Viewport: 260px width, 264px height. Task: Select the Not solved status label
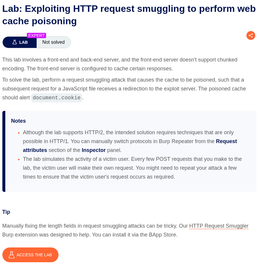tap(53, 42)
